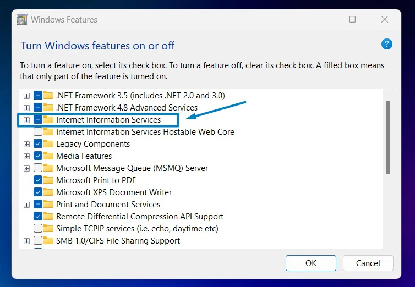The image size is (415, 287).
Task: Click folder icon next to SMB 1.0/CIFS File Sharing
Action: click(x=48, y=241)
